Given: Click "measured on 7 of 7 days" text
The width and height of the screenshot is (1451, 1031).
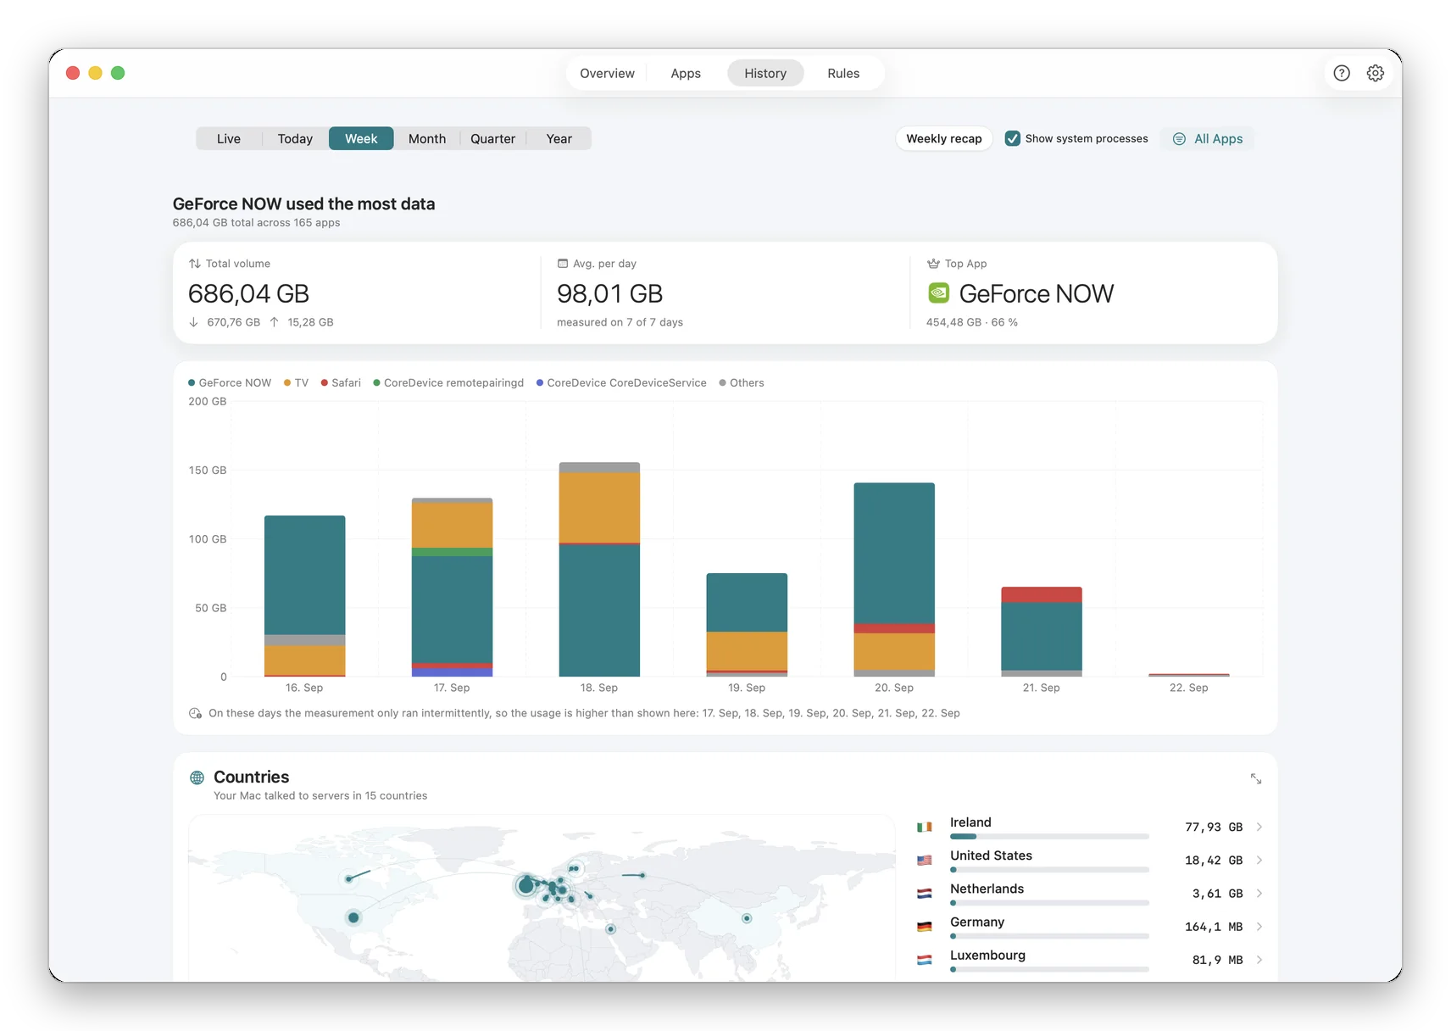Looking at the screenshot, I should pos(620,322).
